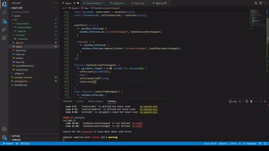Click the code minimap preview
269x151 pixels.
257,19
